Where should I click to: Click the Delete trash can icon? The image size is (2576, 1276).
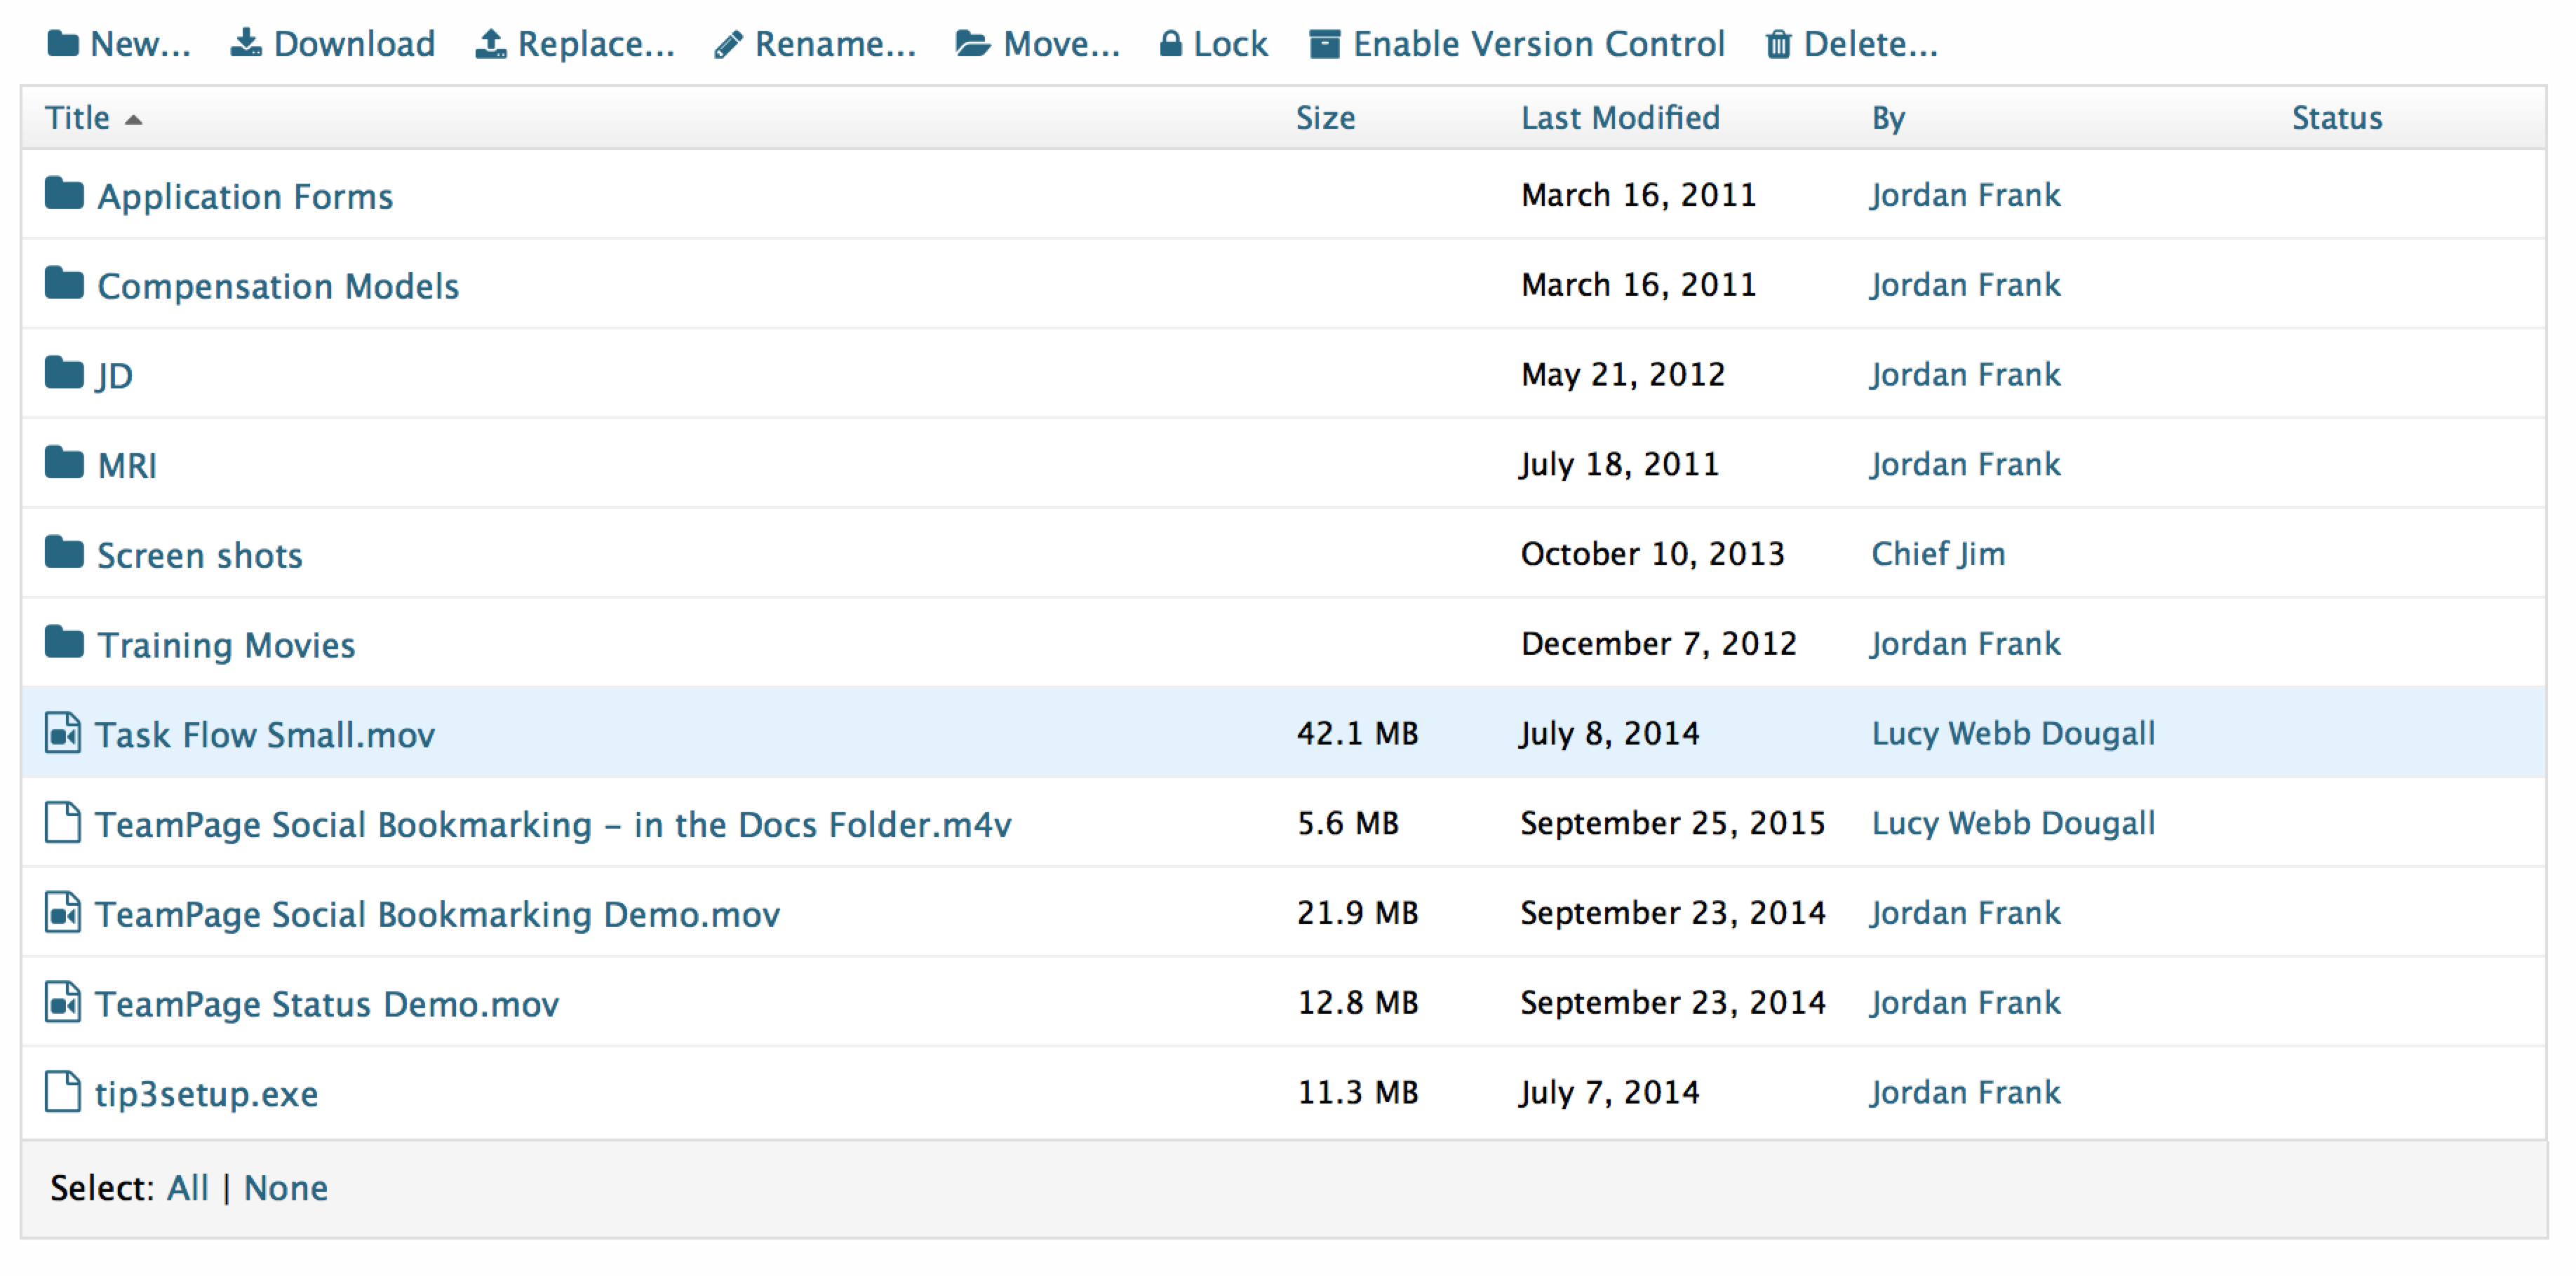pyautogui.click(x=1778, y=45)
